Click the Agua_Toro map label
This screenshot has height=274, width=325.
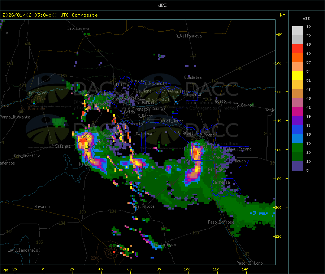point(39,93)
